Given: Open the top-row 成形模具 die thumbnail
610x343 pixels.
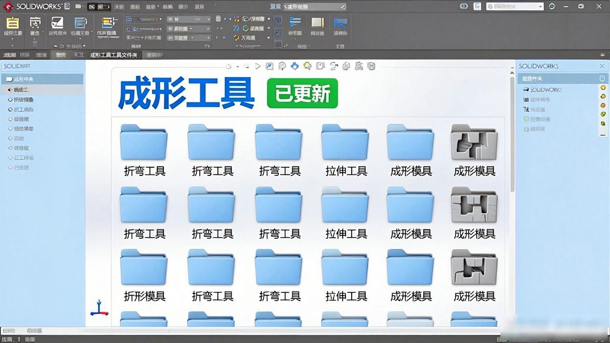Looking at the screenshot, I should pyautogui.click(x=474, y=151).
